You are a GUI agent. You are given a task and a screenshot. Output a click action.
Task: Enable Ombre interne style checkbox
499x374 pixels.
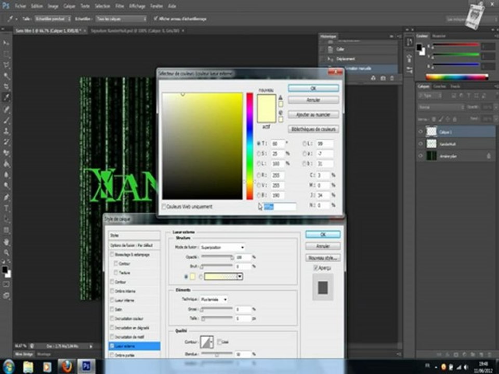(112, 291)
